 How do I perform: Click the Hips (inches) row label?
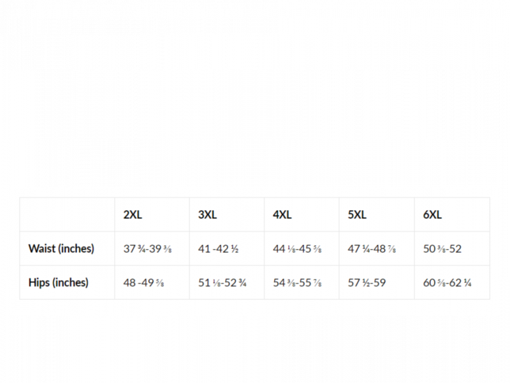tap(59, 282)
